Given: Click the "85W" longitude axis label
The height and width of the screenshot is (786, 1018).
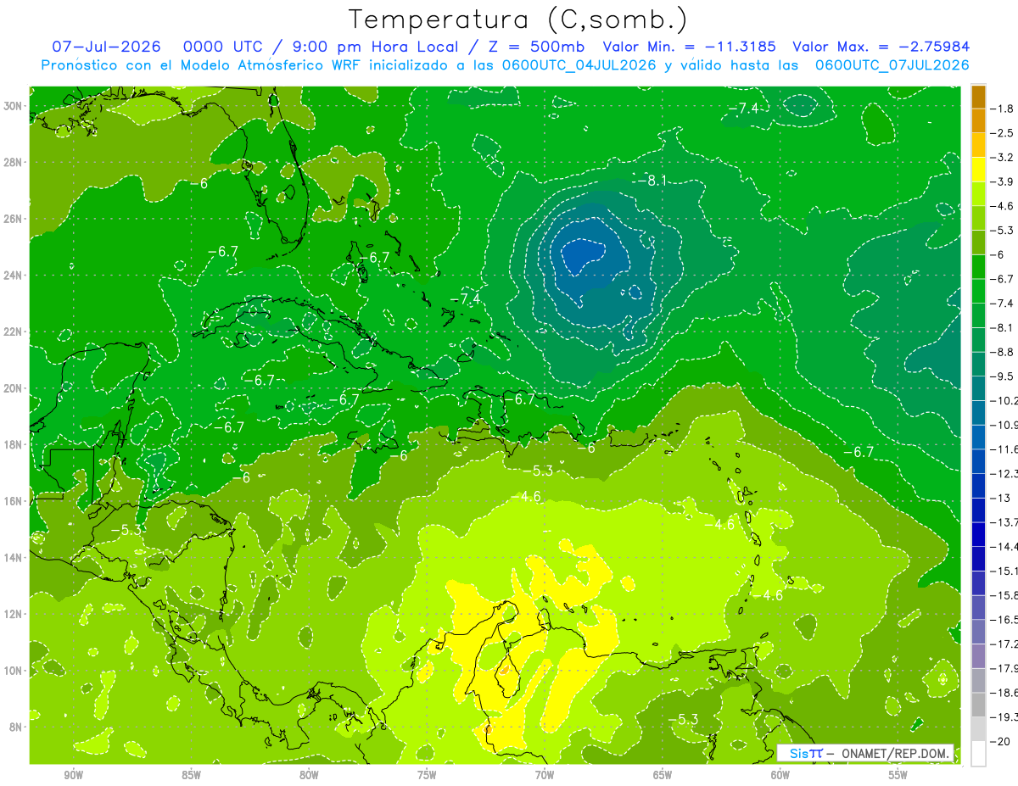Looking at the screenshot, I should point(191,775).
